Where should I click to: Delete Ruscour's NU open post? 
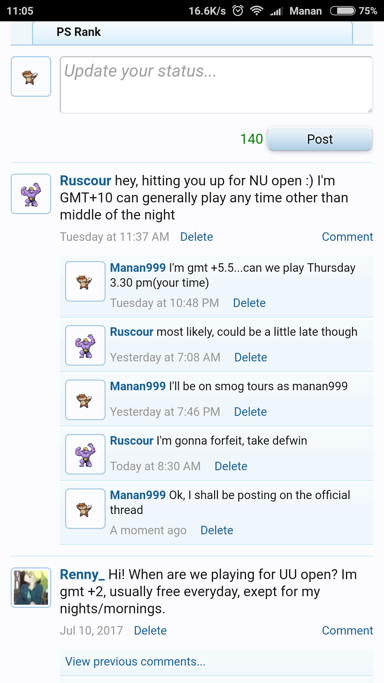[x=197, y=237]
